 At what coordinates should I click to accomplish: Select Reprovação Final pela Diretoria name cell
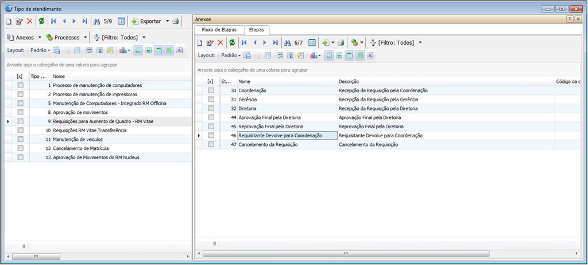(x=287, y=126)
